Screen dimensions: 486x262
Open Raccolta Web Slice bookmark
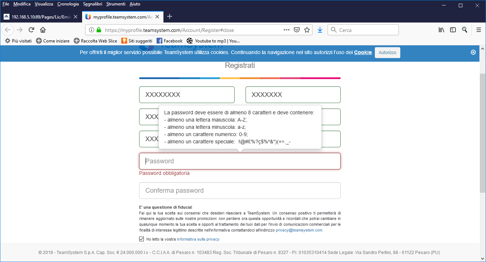point(96,41)
